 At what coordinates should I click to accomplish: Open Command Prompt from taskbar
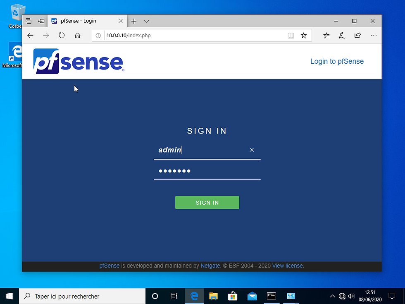(272, 296)
